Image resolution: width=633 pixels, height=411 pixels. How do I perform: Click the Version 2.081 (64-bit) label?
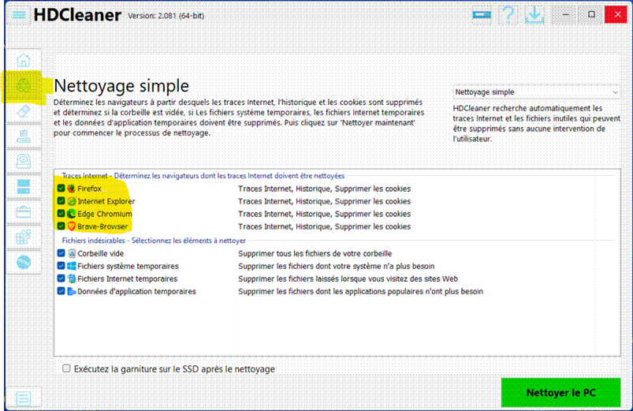point(166,16)
